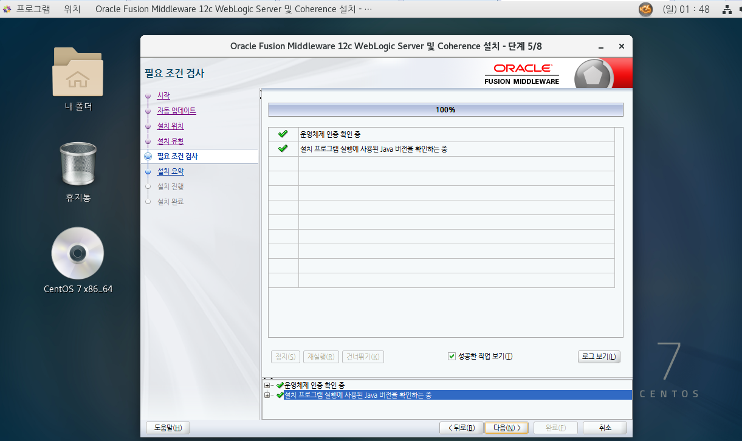The height and width of the screenshot is (441, 742).
Task: Click the disabled 정지(S) button
Action: 286,357
